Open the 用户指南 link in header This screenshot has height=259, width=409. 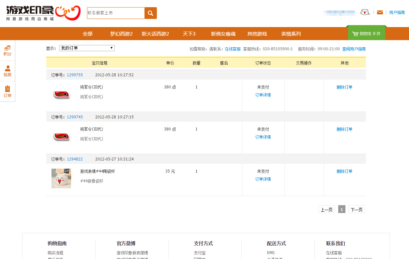pyautogui.click(x=397, y=12)
